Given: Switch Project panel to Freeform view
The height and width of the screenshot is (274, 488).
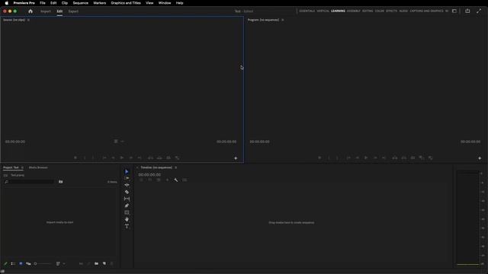Looking at the screenshot, I should (x=28, y=263).
